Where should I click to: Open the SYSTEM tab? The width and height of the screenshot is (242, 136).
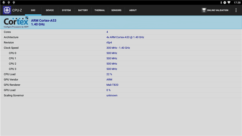66,10
